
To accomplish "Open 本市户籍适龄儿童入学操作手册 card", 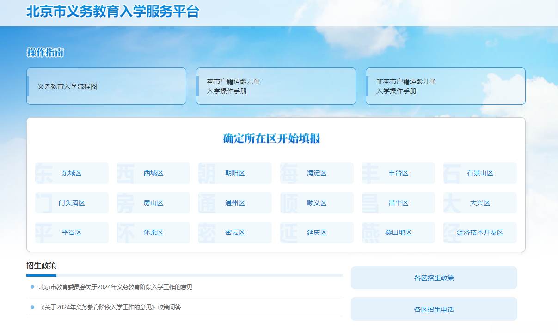I will point(276,86).
